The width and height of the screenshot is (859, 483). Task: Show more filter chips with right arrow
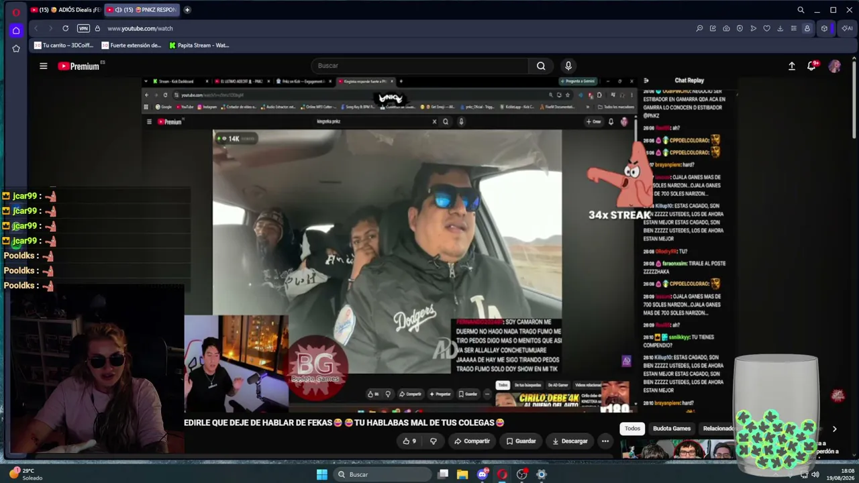pyautogui.click(x=834, y=429)
